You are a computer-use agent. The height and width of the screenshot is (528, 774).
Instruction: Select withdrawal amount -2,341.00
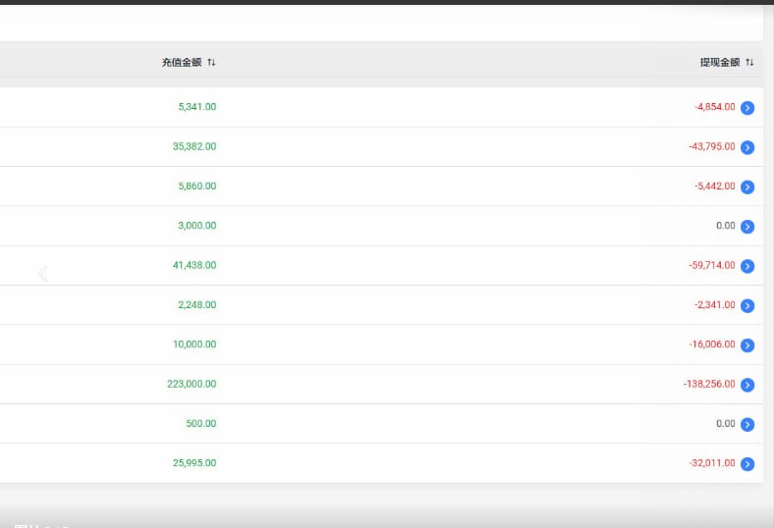click(715, 304)
